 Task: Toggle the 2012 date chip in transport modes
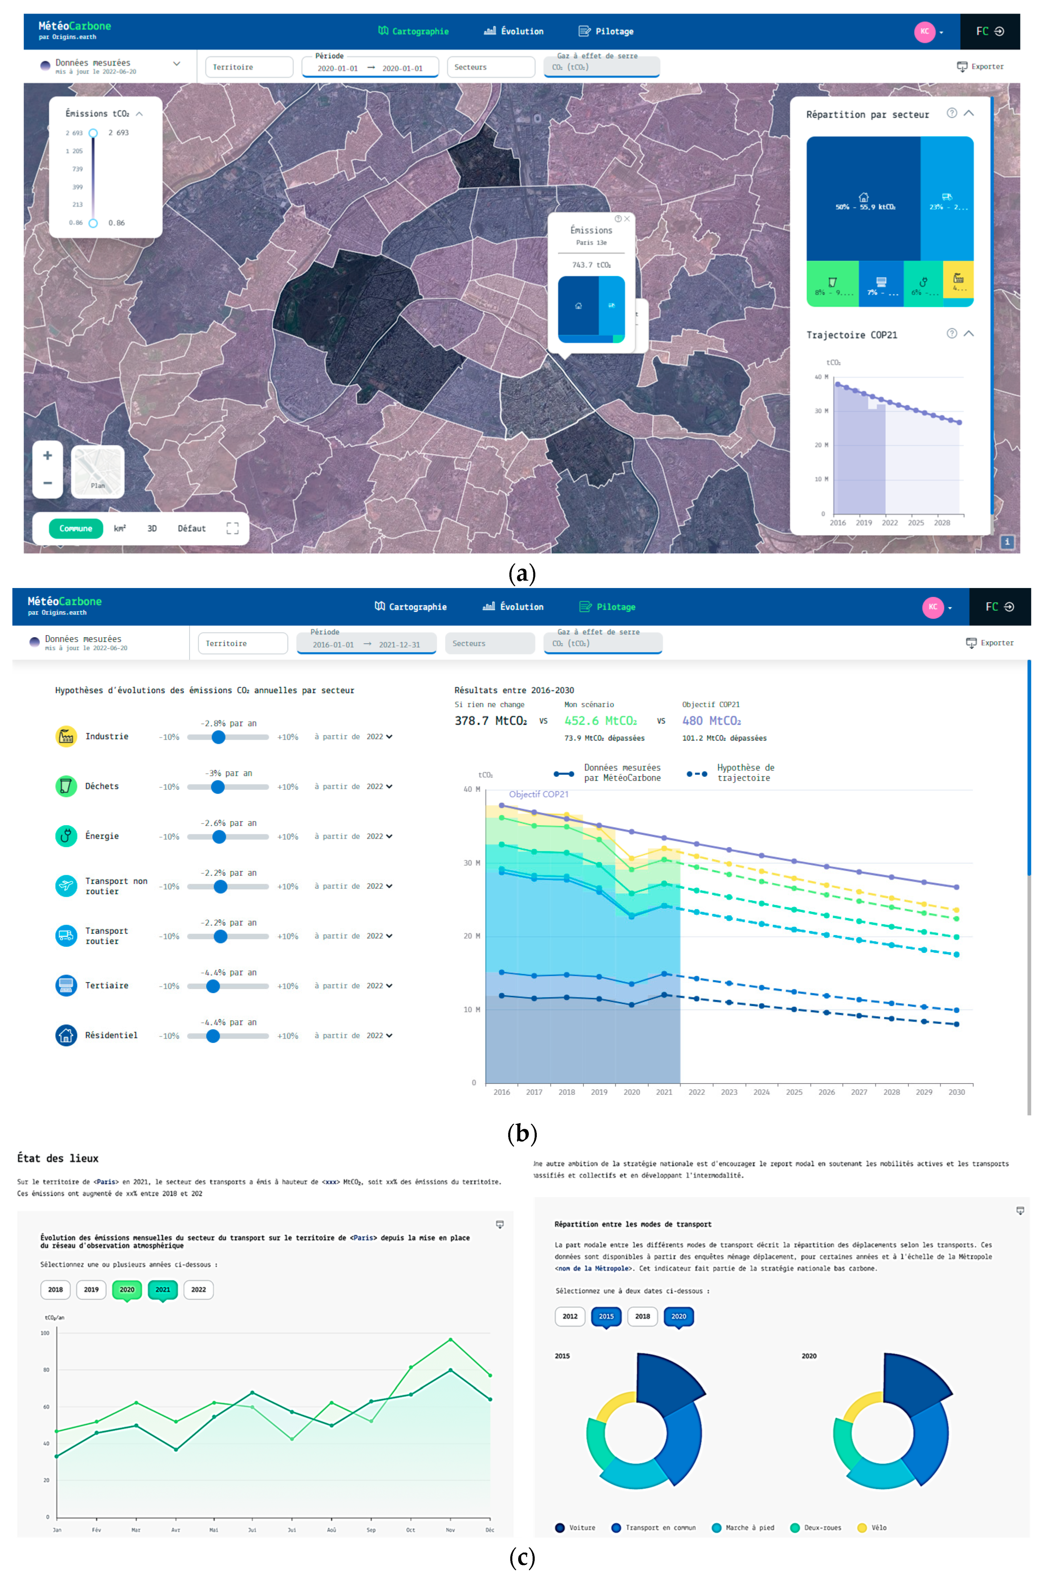pyautogui.click(x=569, y=1316)
